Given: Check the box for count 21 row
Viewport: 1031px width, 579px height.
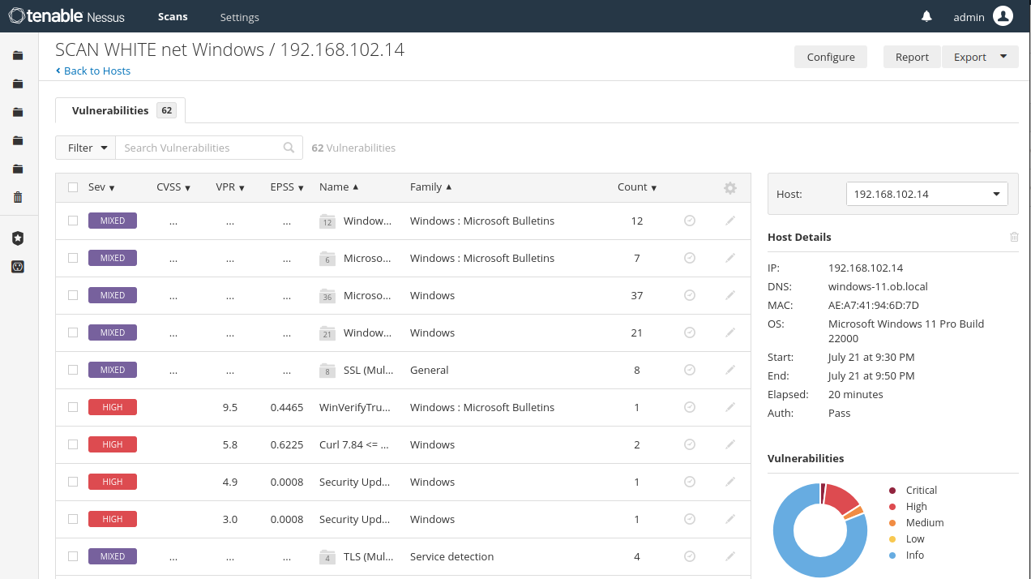Looking at the screenshot, I should (73, 332).
